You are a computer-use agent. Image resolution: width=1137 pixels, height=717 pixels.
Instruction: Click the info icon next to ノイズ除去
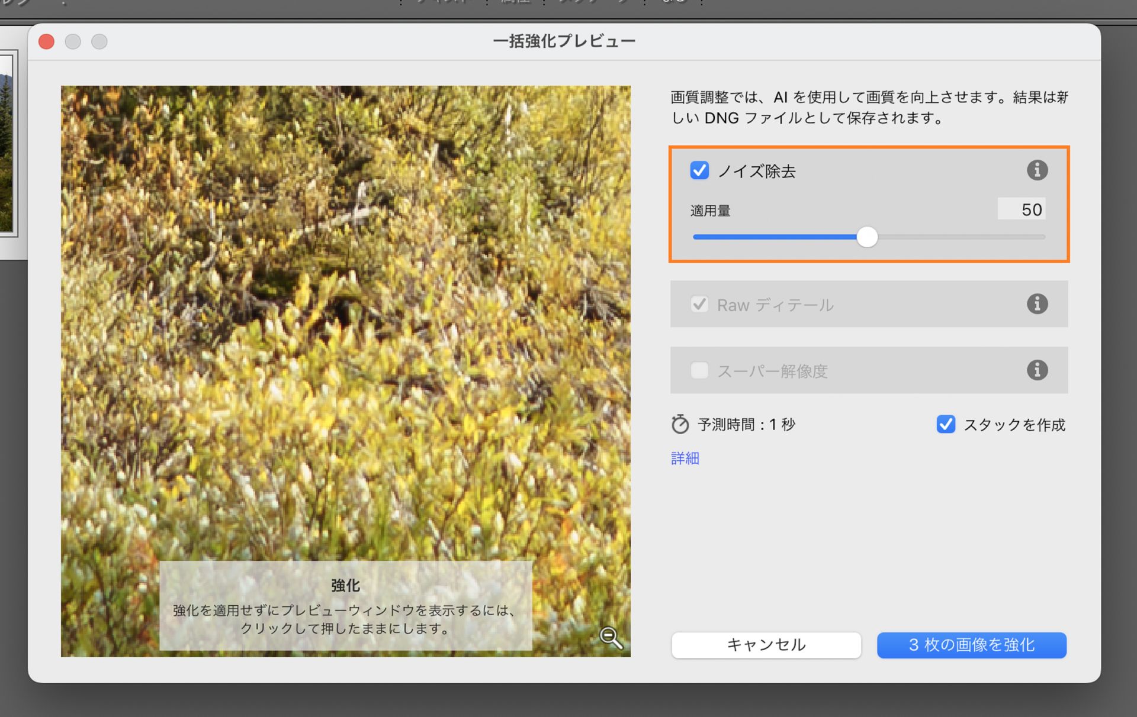tap(1037, 170)
